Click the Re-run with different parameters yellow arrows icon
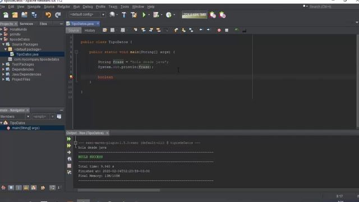The height and width of the screenshot is (202, 359). click(x=69, y=146)
